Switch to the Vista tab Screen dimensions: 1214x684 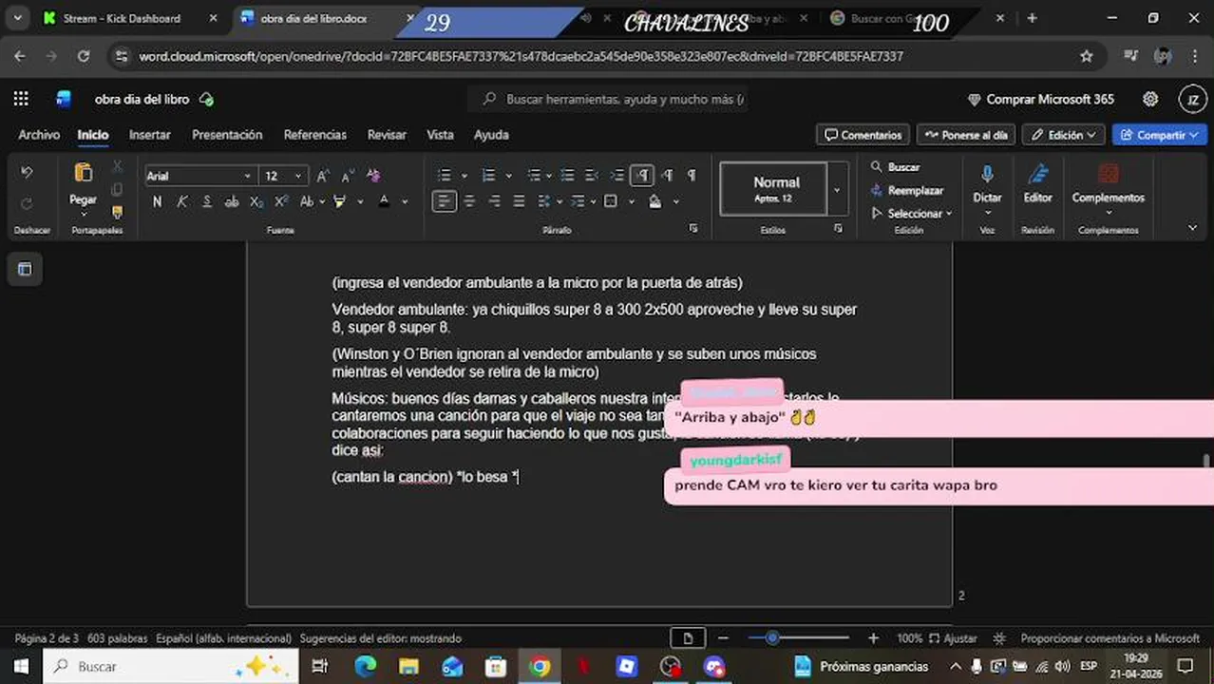pos(440,135)
